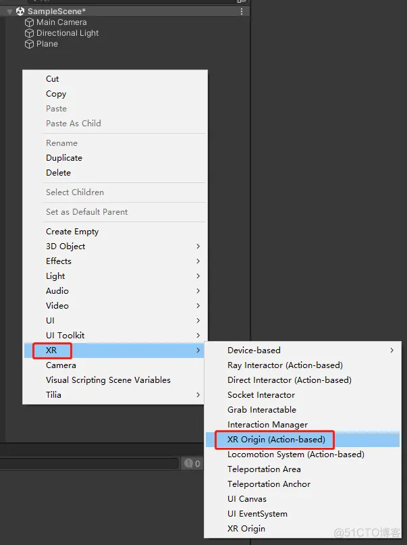Choose Grab Interactable

pyautogui.click(x=303, y=410)
